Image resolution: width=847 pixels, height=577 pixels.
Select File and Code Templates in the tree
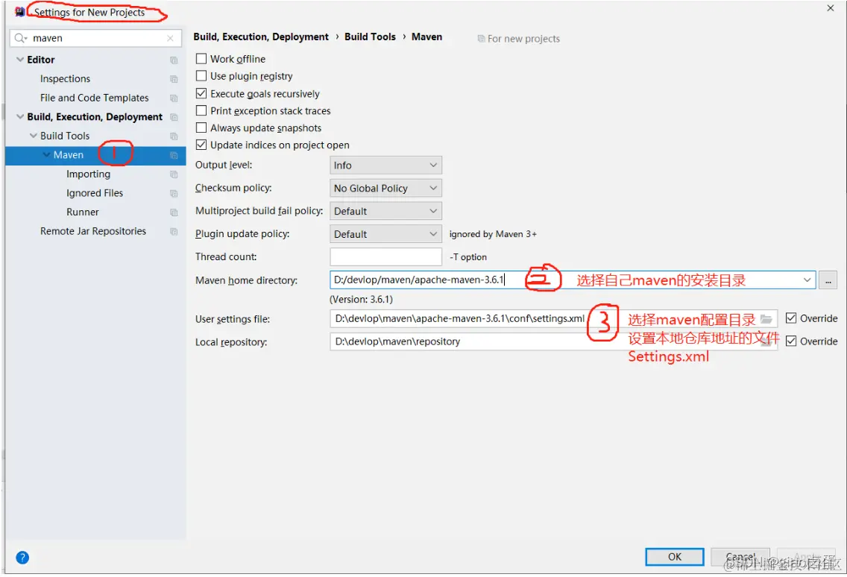pos(94,98)
